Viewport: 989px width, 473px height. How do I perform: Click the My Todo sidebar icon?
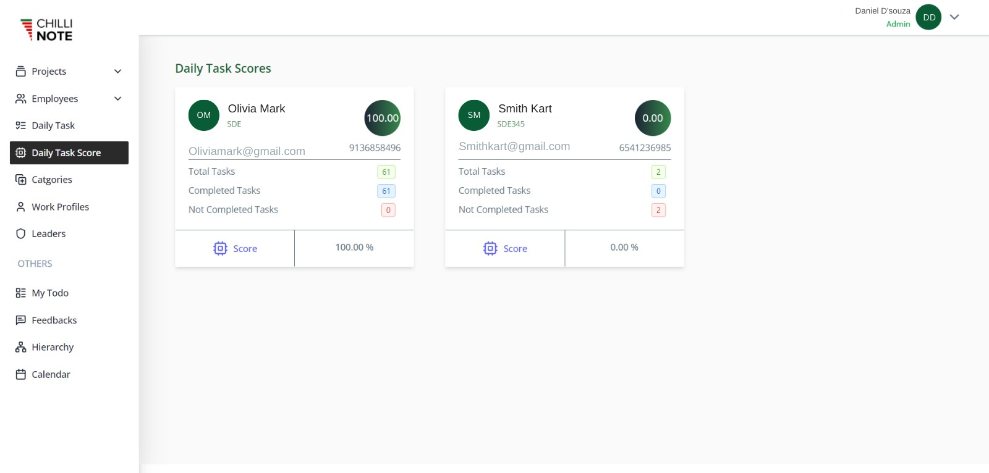[x=20, y=293]
